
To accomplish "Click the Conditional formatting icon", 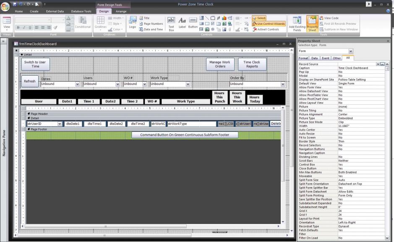I will pyautogui.click(x=82, y=23).
